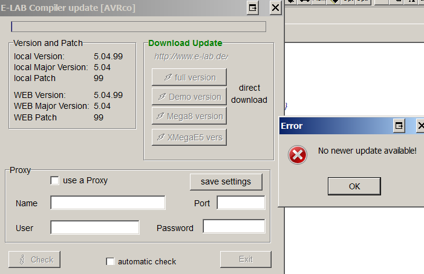The height and width of the screenshot is (274, 424).
Task: Confirm the Error dialog with OK
Action: click(354, 186)
